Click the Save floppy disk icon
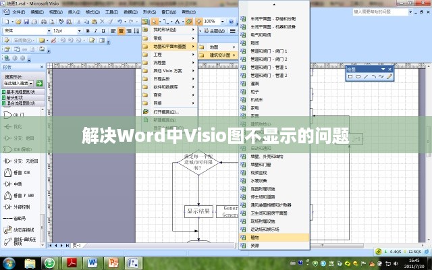The height and width of the screenshot is (270, 432). click(x=26, y=22)
